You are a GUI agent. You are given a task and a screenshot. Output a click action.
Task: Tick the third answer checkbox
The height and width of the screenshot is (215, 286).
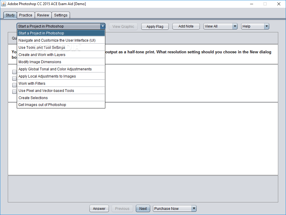point(14,85)
